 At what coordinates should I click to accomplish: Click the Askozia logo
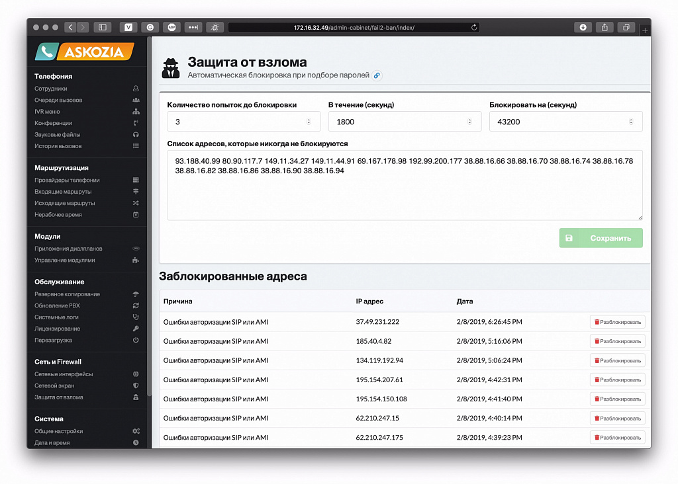[x=84, y=52]
